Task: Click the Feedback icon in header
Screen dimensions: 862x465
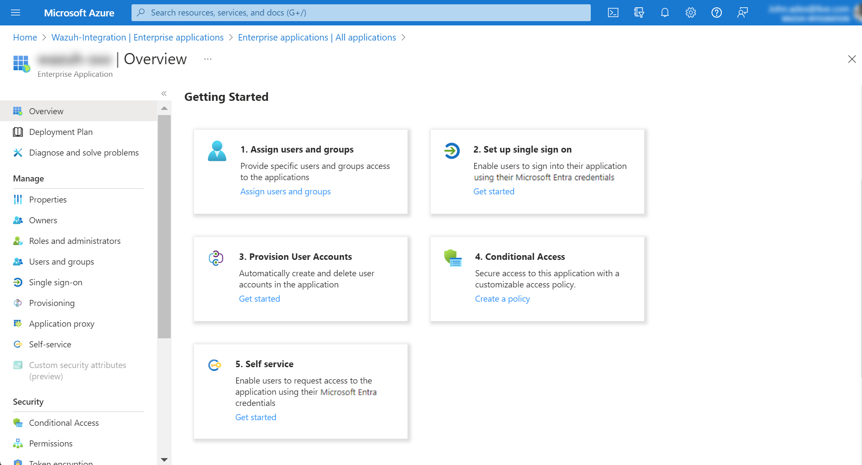Action: 742,12
